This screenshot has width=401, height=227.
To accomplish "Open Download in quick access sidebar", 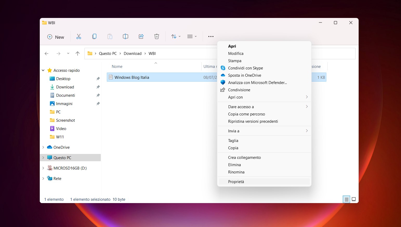I will (65, 87).
